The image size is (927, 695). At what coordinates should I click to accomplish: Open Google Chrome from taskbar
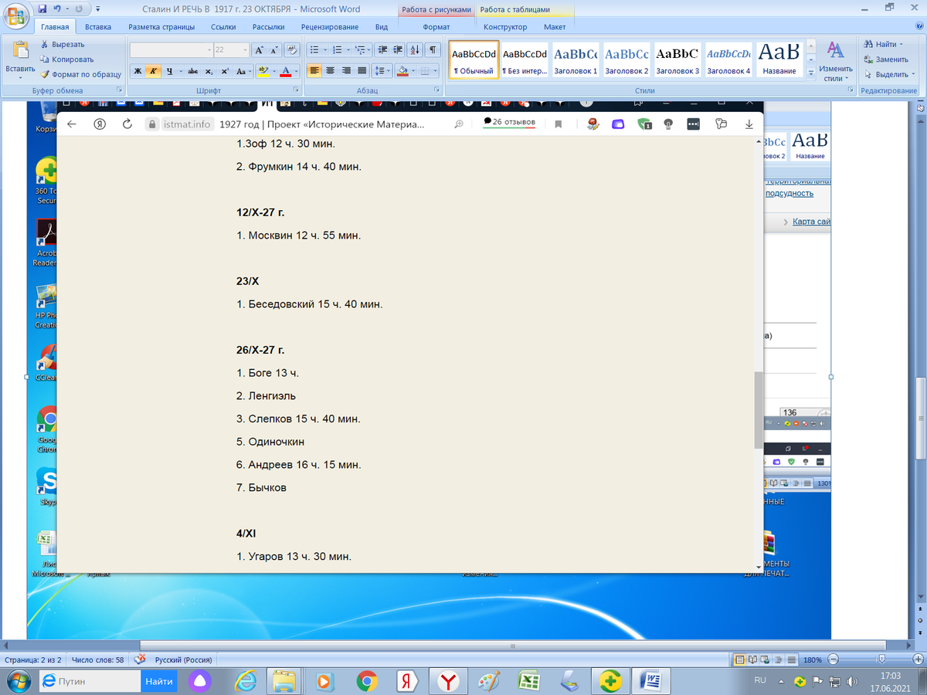click(367, 681)
